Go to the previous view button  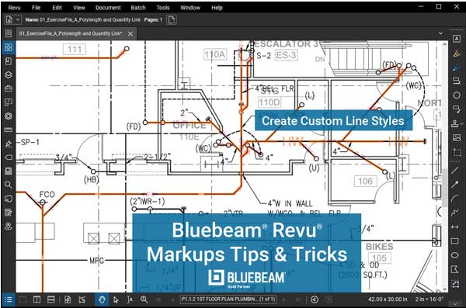tap(315, 299)
